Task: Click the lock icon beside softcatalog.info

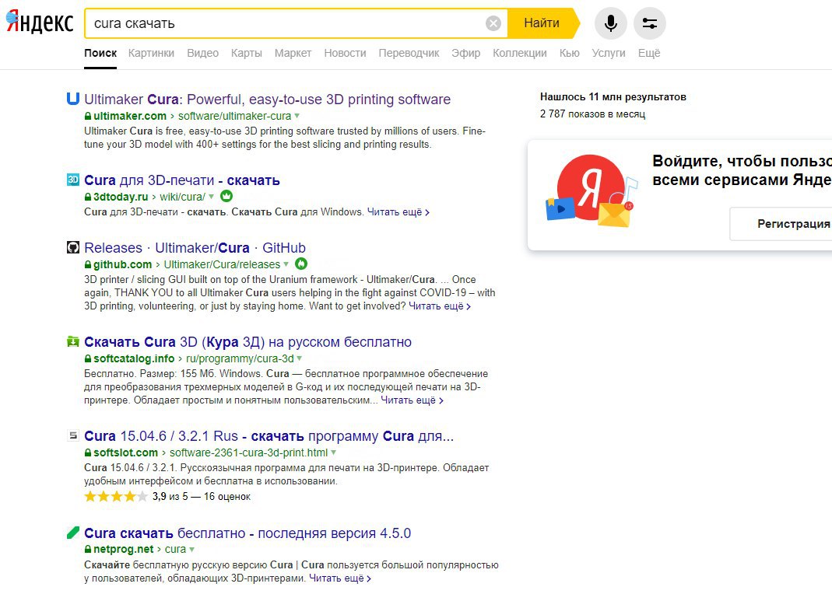Action: click(x=87, y=358)
